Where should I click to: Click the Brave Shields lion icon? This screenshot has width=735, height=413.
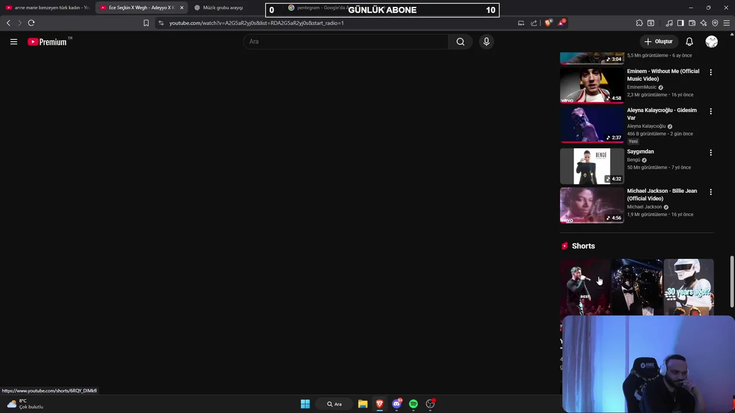pos(548,23)
